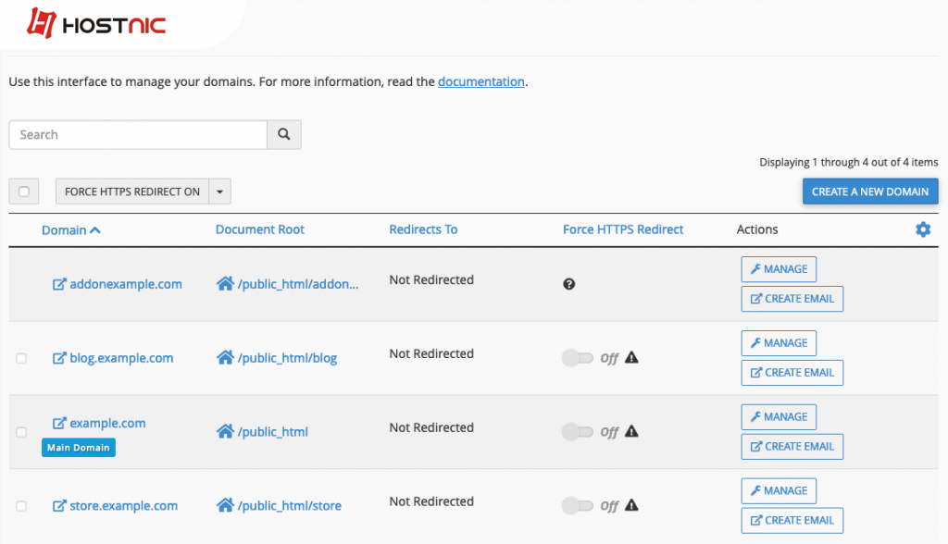
Task: Open /public_html/blog document root link
Action: [287, 358]
